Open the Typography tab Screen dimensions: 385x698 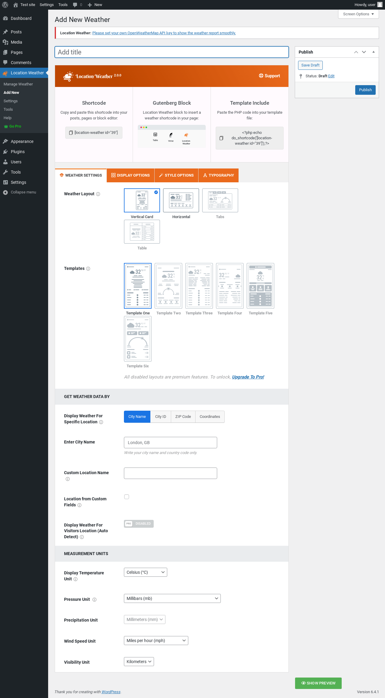(219, 175)
